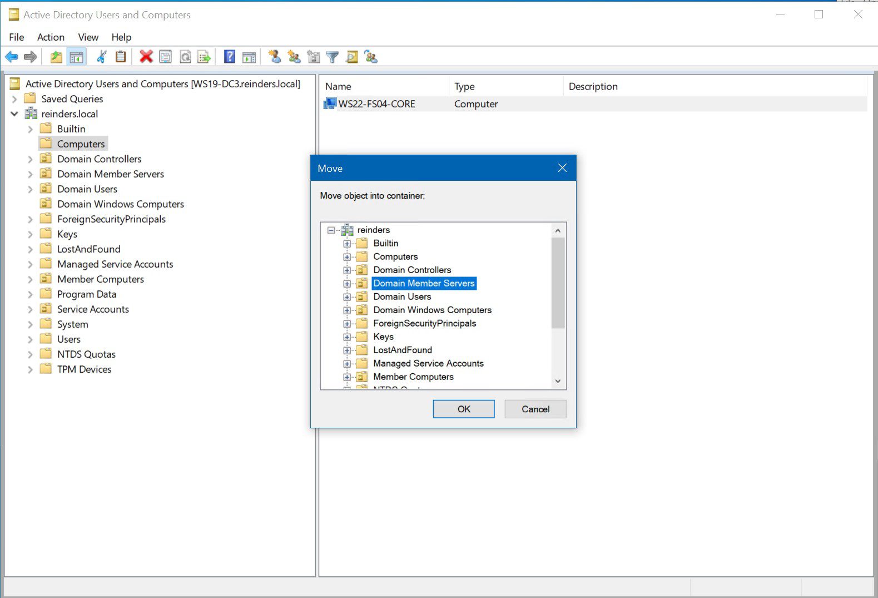Select Users container in left tree
Viewport: 878px width, 598px height.
[69, 339]
